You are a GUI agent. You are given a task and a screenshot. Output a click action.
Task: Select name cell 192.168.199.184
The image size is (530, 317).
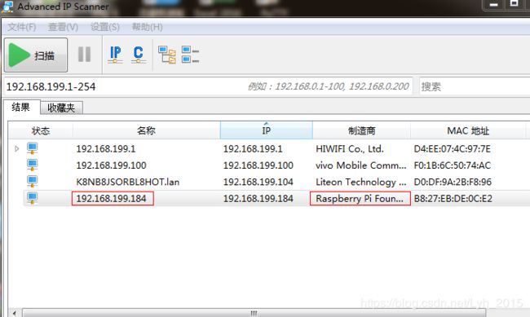111,198
